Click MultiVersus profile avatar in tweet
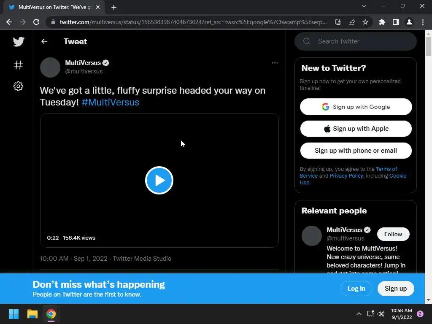The width and height of the screenshot is (432, 324). click(50, 67)
